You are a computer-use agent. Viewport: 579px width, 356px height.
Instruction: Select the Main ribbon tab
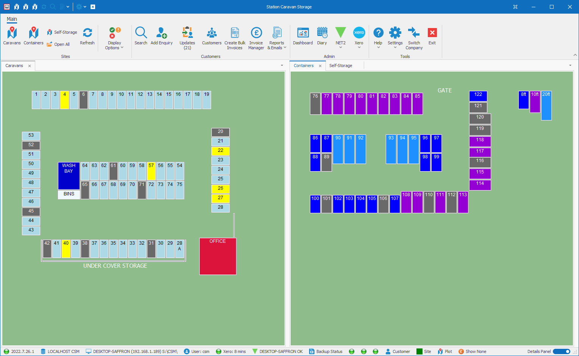[12, 19]
